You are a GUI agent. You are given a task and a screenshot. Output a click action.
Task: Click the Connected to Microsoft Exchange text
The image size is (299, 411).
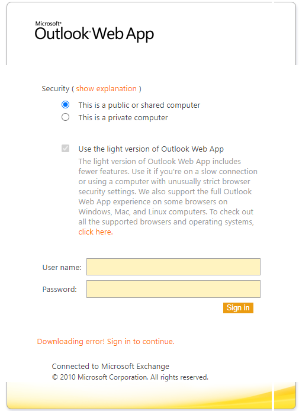click(110, 366)
